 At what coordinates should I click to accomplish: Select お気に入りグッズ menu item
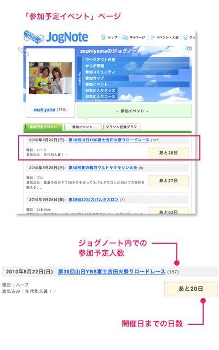coord(100,90)
